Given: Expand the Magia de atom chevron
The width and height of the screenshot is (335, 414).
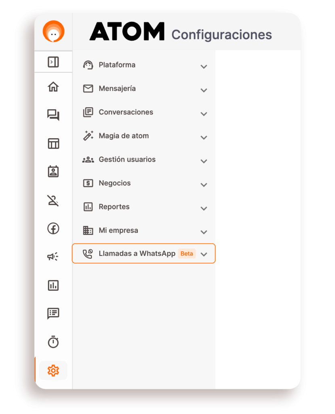Looking at the screenshot, I should (204, 137).
